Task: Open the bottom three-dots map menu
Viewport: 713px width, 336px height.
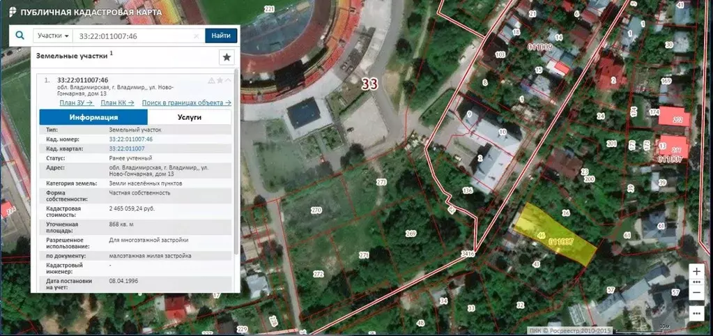Action: pos(697,313)
